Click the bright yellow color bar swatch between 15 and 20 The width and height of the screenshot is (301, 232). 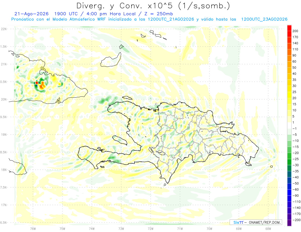[x=289, y=101]
